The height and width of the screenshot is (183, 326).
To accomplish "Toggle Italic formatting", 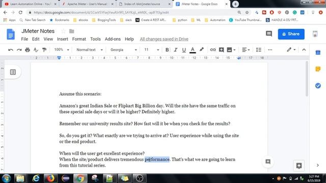I will click(175, 50).
